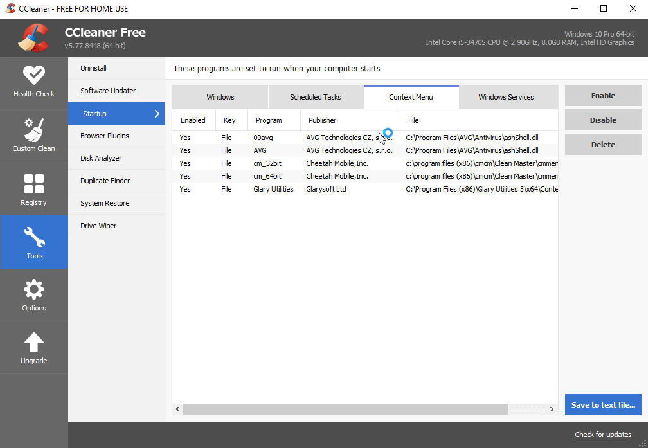Open the Check for updates link
Image resolution: width=648 pixels, height=448 pixels.
pos(602,435)
